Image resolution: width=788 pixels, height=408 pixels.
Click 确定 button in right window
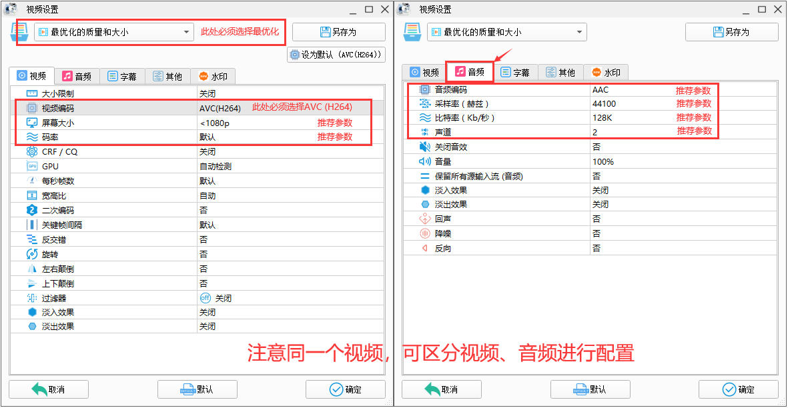pos(738,389)
